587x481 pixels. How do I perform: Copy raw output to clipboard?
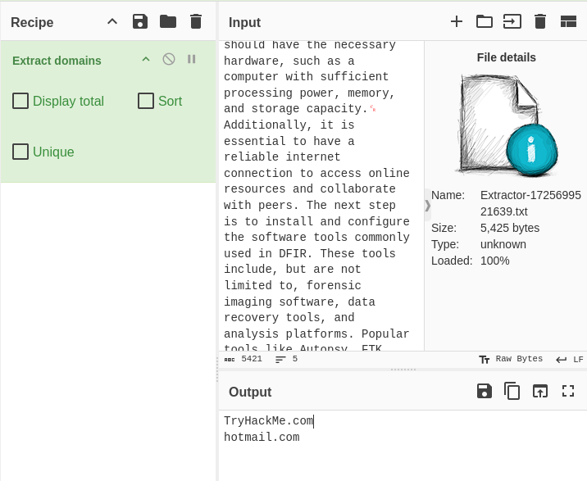(x=512, y=391)
